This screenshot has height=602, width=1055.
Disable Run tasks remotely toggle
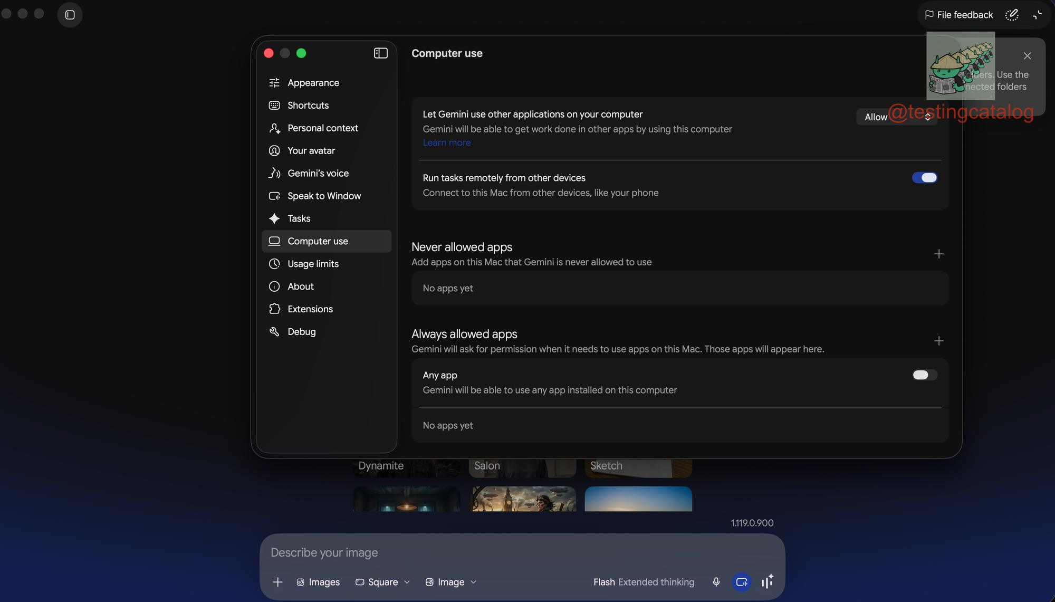pos(924,178)
